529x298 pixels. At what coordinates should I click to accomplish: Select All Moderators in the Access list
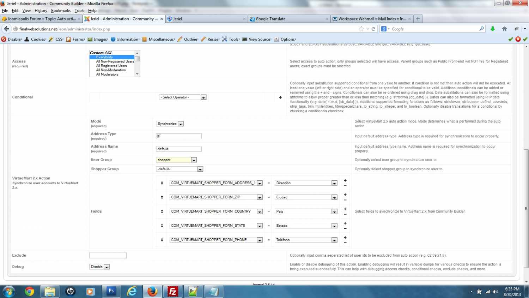click(x=112, y=74)
